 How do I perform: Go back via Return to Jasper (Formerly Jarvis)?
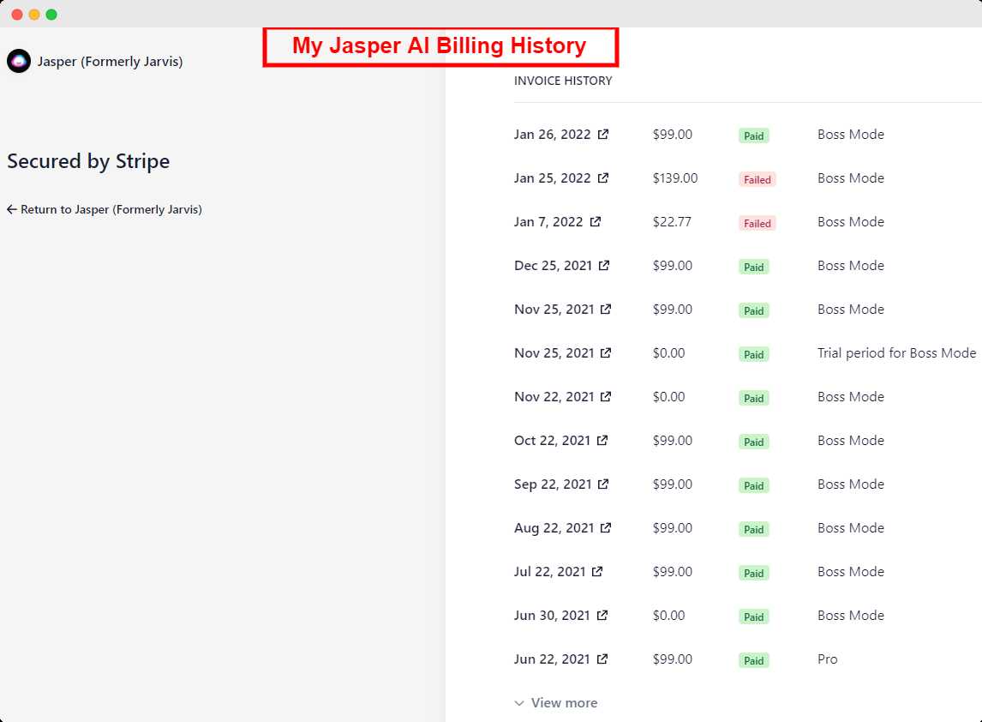pos(105,209)
